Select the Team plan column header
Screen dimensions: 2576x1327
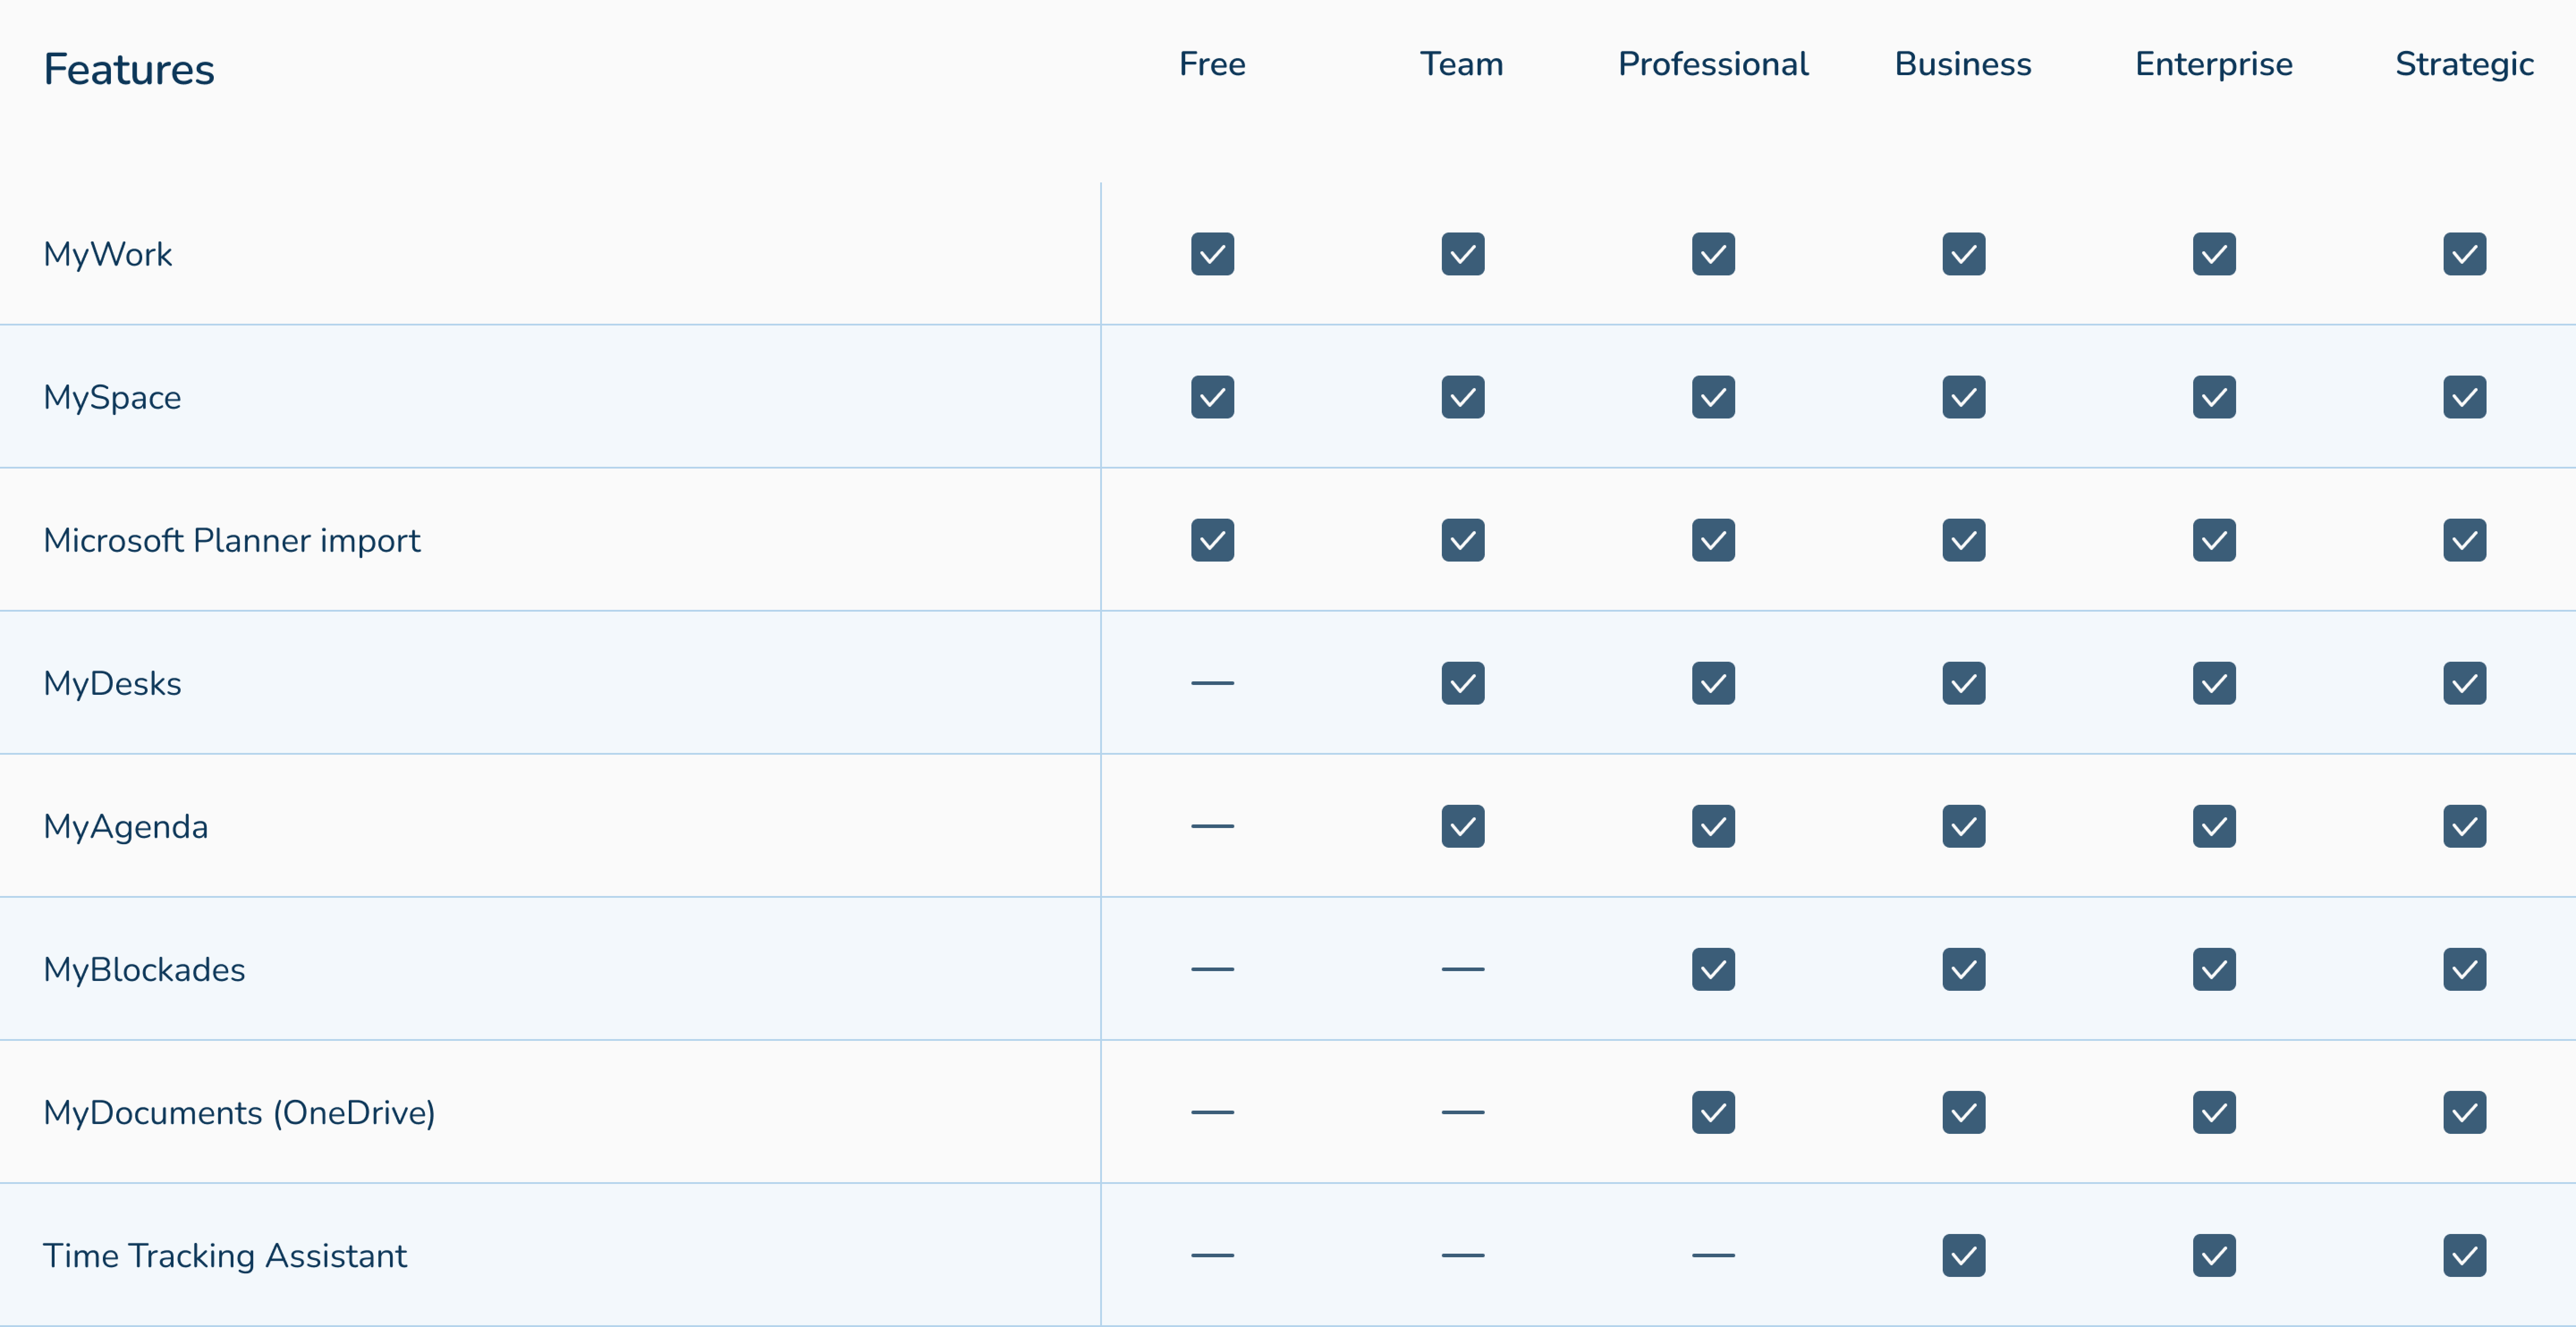click(1462, 64)
